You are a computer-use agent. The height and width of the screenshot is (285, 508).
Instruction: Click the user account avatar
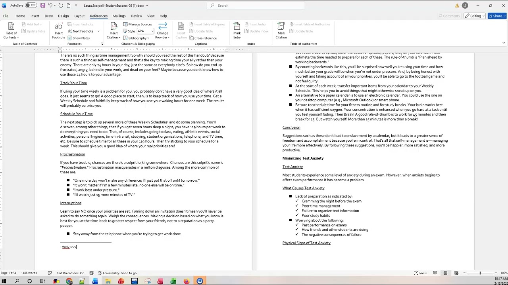[465, 6]
